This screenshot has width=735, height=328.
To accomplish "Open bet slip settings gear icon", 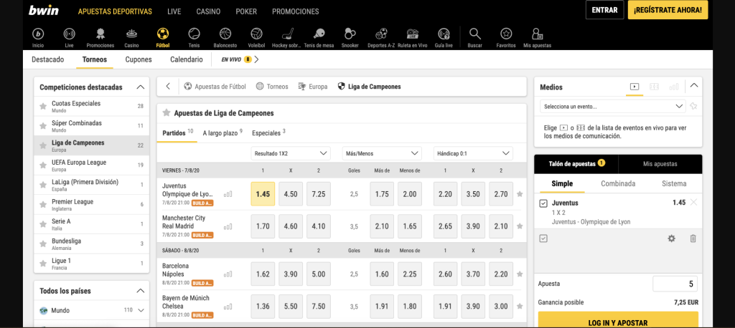I will pos(672,238).
